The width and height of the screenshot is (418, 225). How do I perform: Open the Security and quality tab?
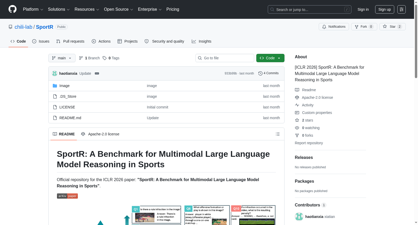164,41
